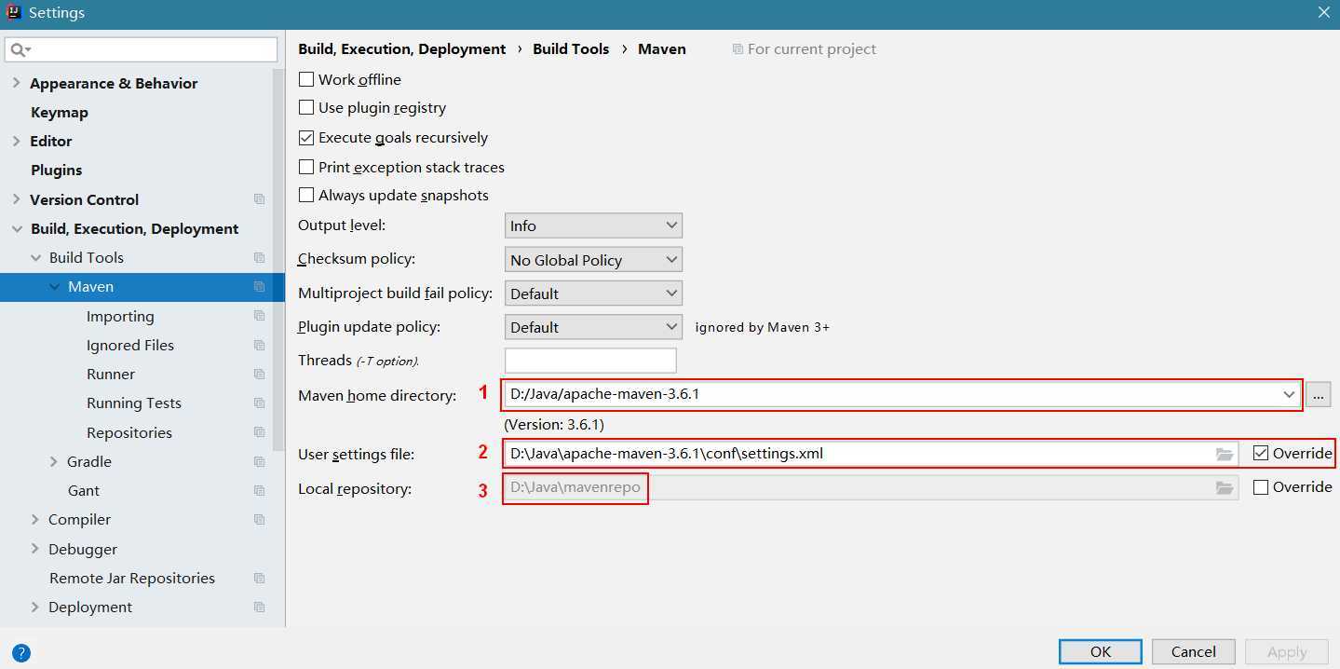Click the project-level icon beside Running Tests
The image size is (1340, 669).
pos(259,403)
